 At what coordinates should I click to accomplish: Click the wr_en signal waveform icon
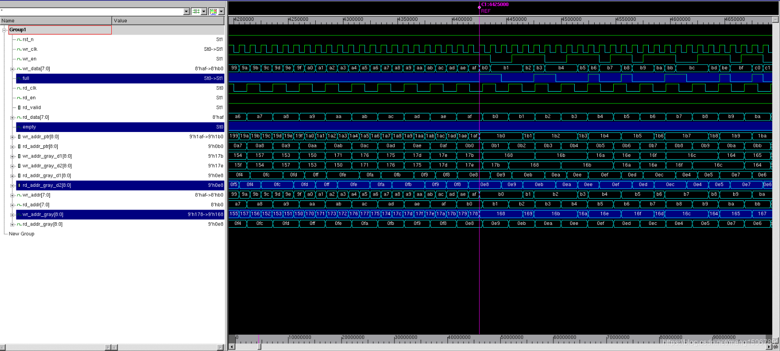(19, 59)
